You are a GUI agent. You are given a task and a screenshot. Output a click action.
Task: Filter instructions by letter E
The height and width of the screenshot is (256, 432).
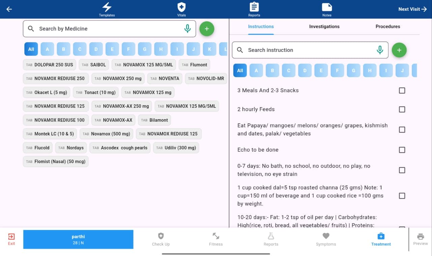click(x=321, y=70)
